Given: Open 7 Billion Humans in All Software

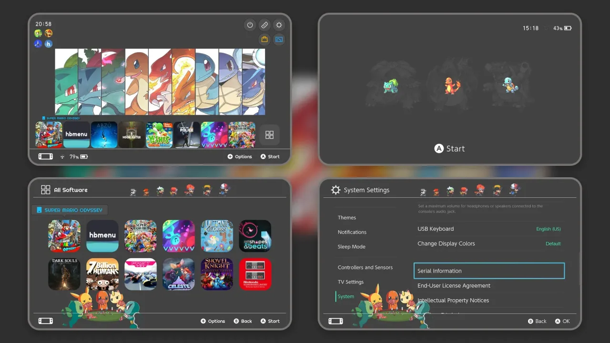Looking at the screenshot, I should coord(102,274).
